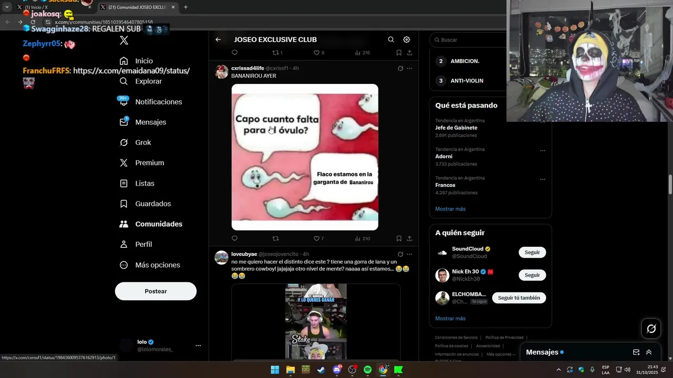
Task: Open Listas in the sidebar
Action: click(137, 183)
